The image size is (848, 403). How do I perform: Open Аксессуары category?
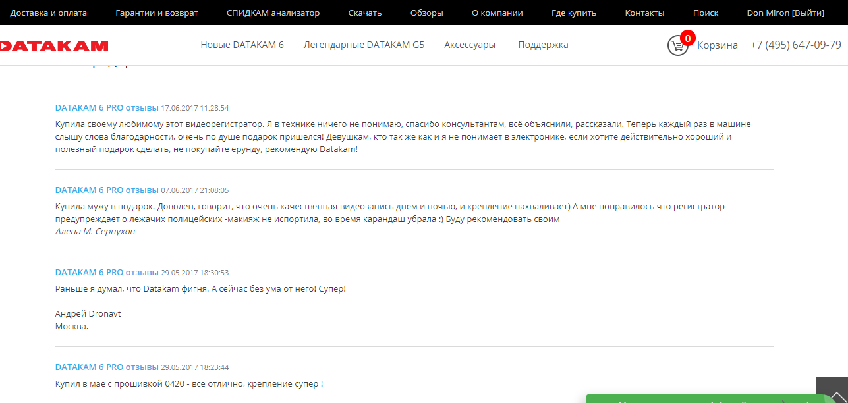(470, 45)
